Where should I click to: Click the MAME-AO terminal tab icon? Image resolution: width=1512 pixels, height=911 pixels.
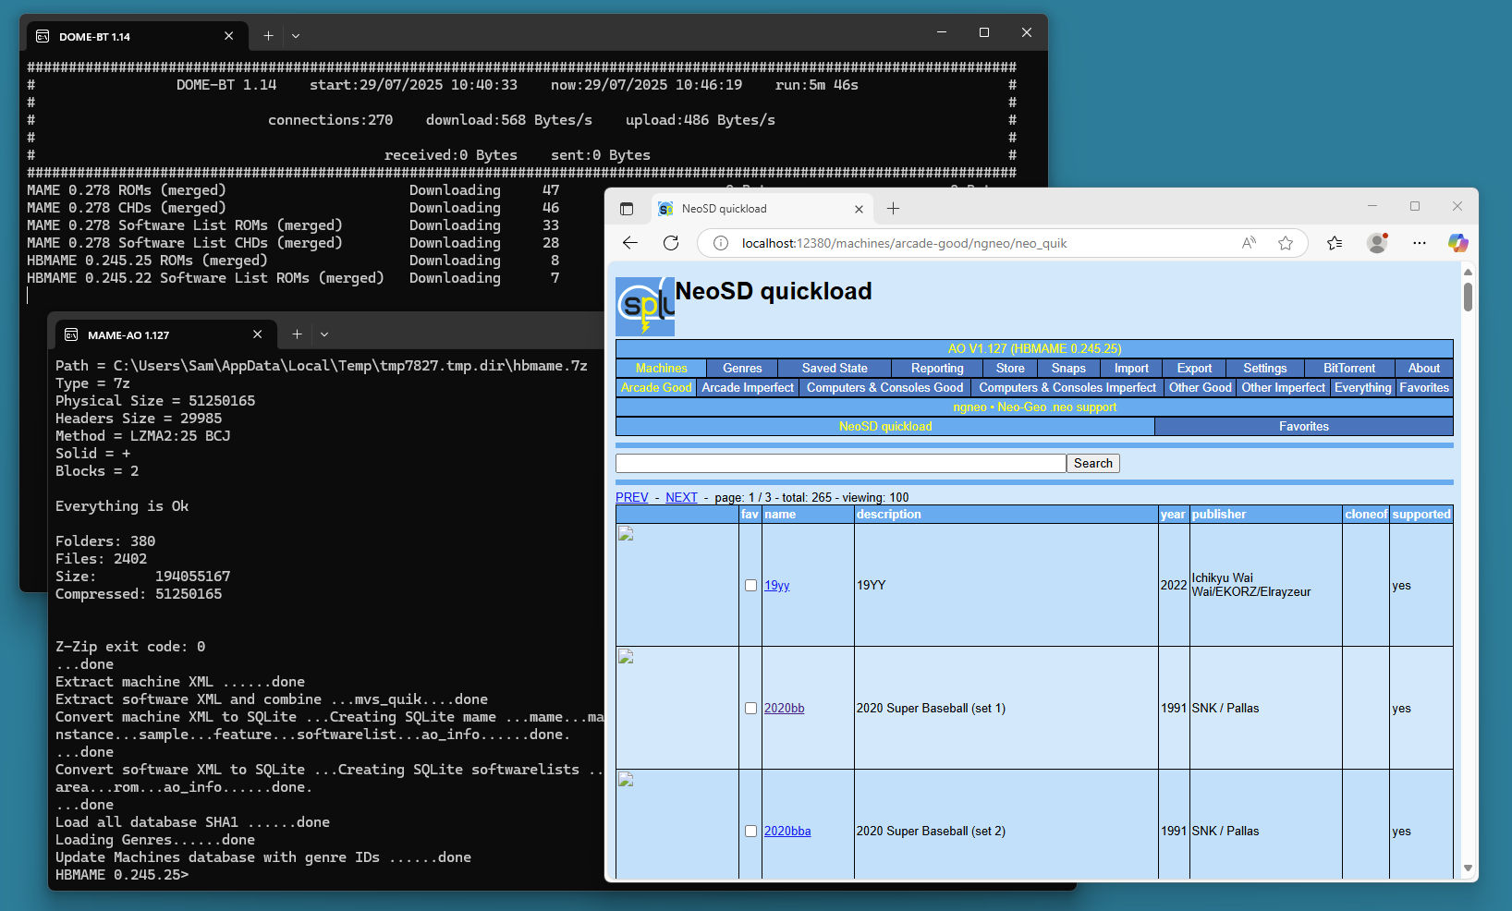(71, 334)
